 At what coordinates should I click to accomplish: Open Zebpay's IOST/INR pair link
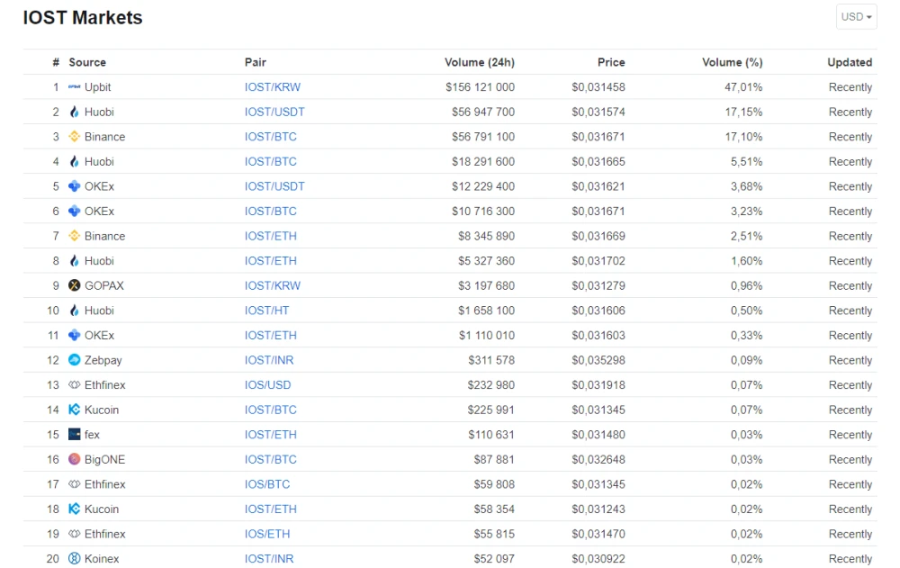point(269,360)
